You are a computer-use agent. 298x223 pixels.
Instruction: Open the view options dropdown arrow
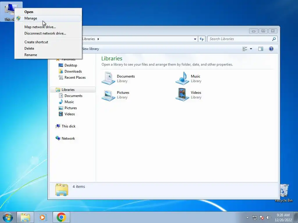[x=251, y=49]
